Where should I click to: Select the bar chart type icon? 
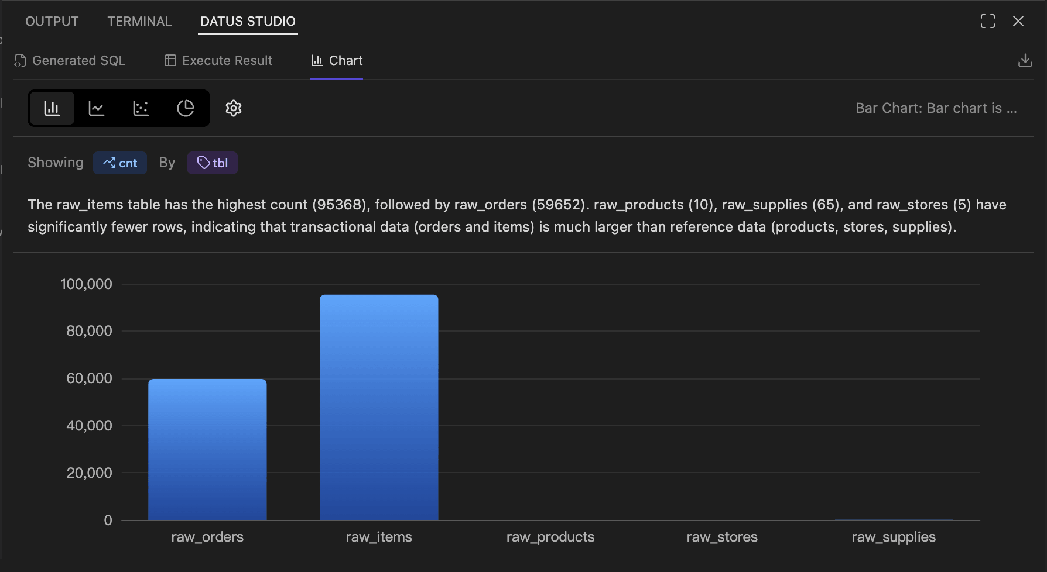point(52,108)
